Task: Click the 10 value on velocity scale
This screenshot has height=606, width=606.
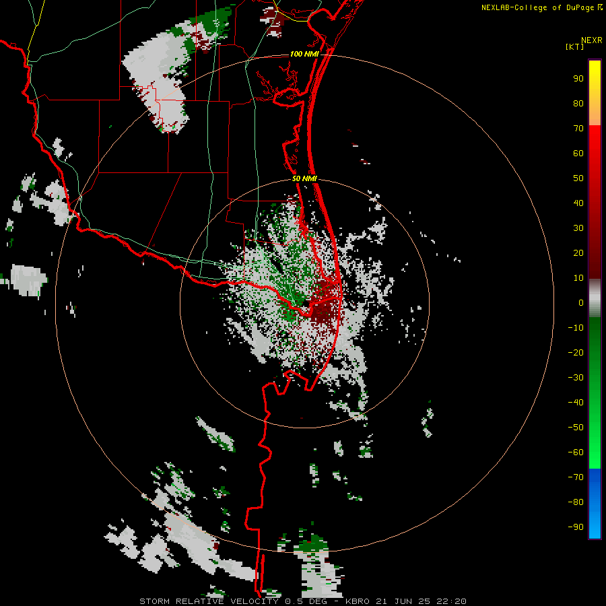Action: click(578, 278)
